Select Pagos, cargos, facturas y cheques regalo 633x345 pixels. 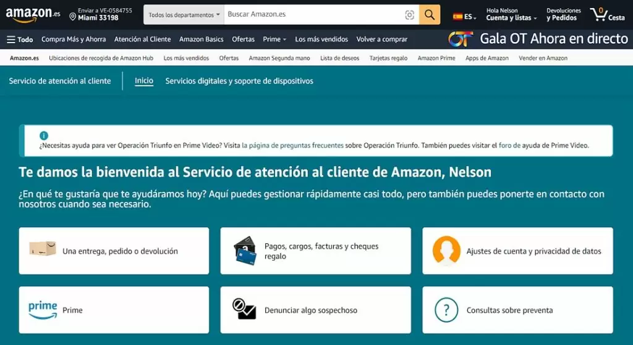(x=316, y=251)
